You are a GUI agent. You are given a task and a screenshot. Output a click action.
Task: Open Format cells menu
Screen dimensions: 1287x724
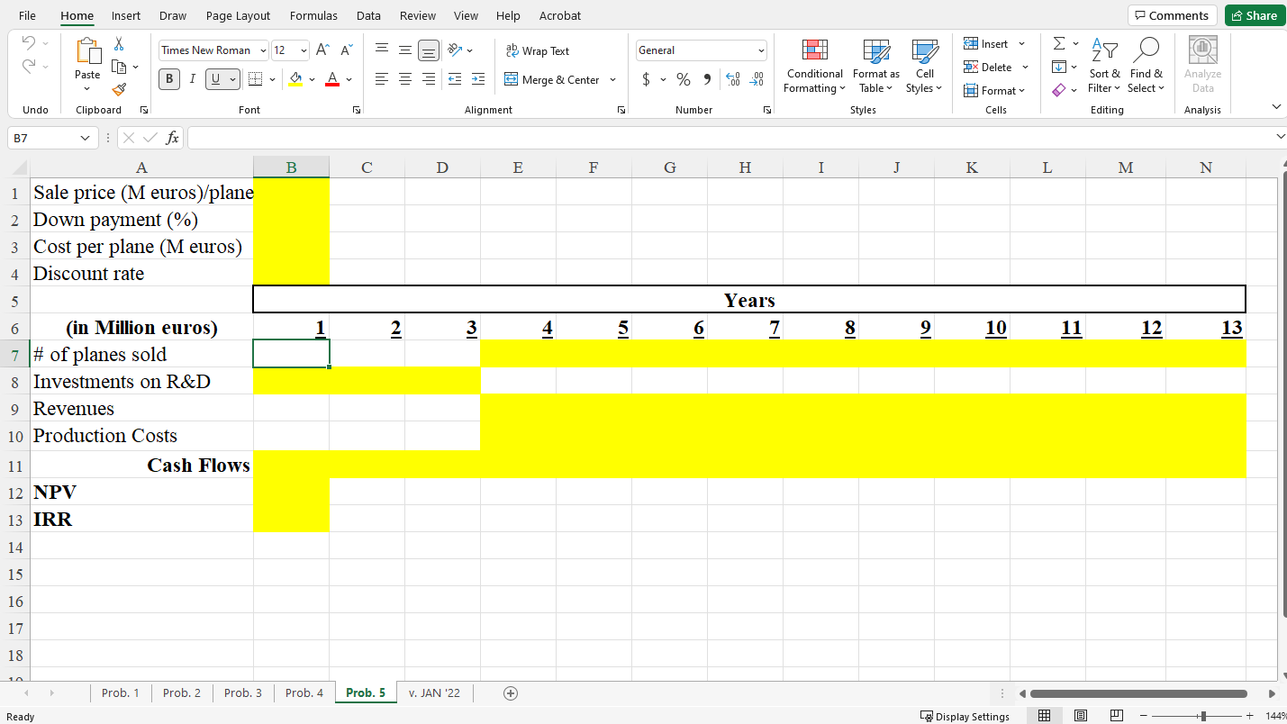(x=994, y=90)
